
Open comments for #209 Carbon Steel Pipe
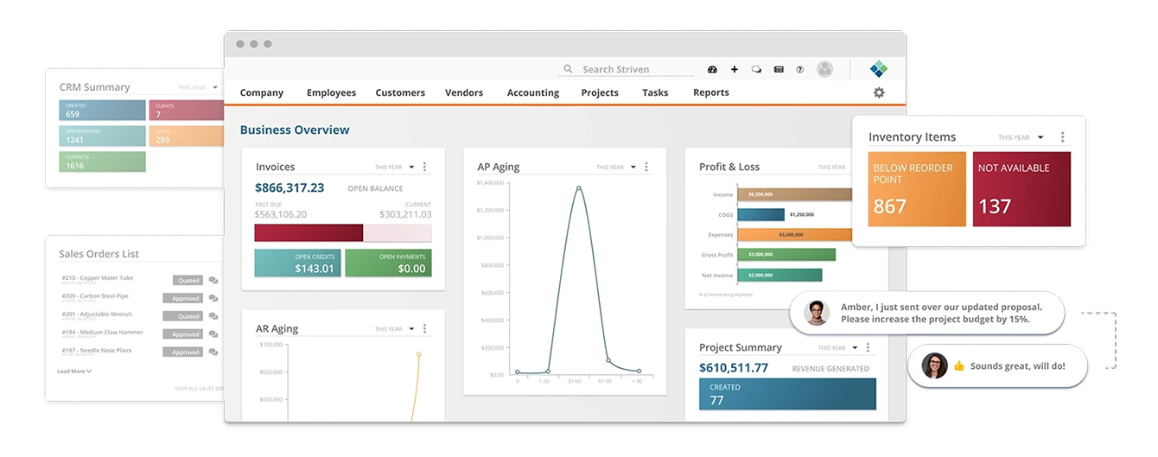pos(213,298)
